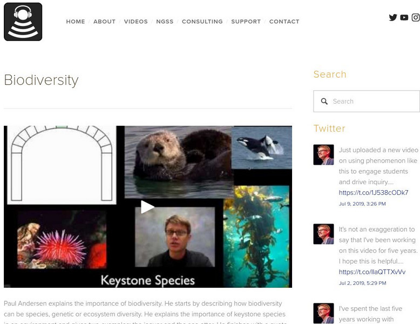Click the Biodiversity page title
This screenshot has width=420, height=324.
(41, 80)
